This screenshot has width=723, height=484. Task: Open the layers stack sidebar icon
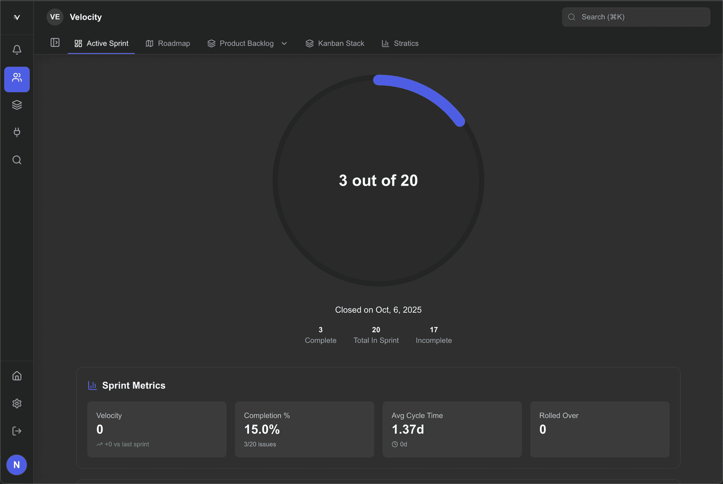[17, 105]
